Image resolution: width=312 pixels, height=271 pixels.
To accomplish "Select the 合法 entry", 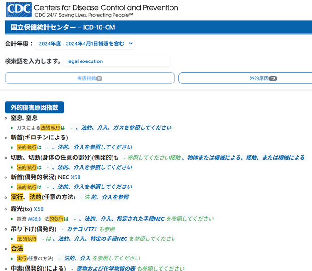I will click(x=17, y=249).
